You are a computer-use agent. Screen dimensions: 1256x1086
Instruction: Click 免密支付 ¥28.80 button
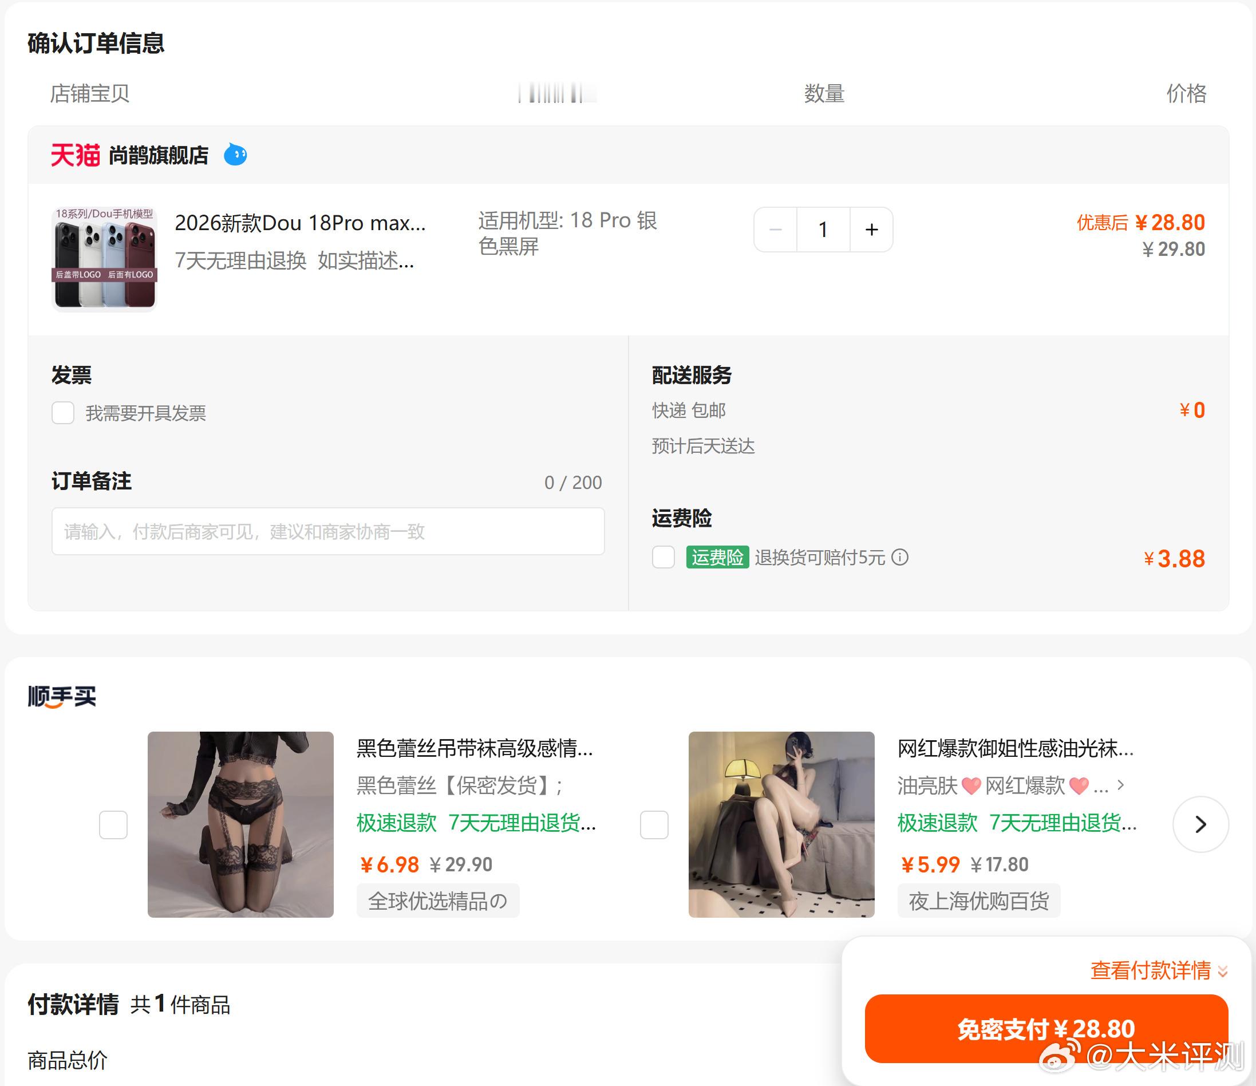pos(1046,1028)
